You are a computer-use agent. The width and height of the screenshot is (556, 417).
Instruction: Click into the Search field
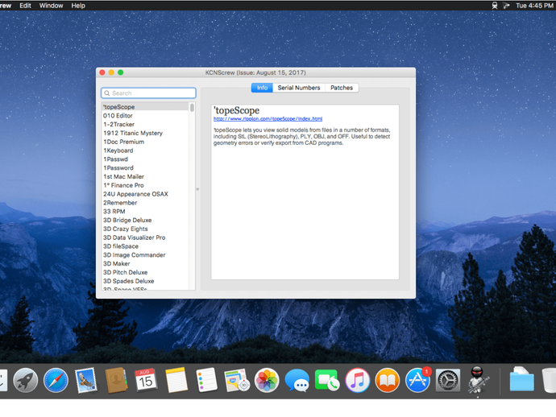click(148, 93)
